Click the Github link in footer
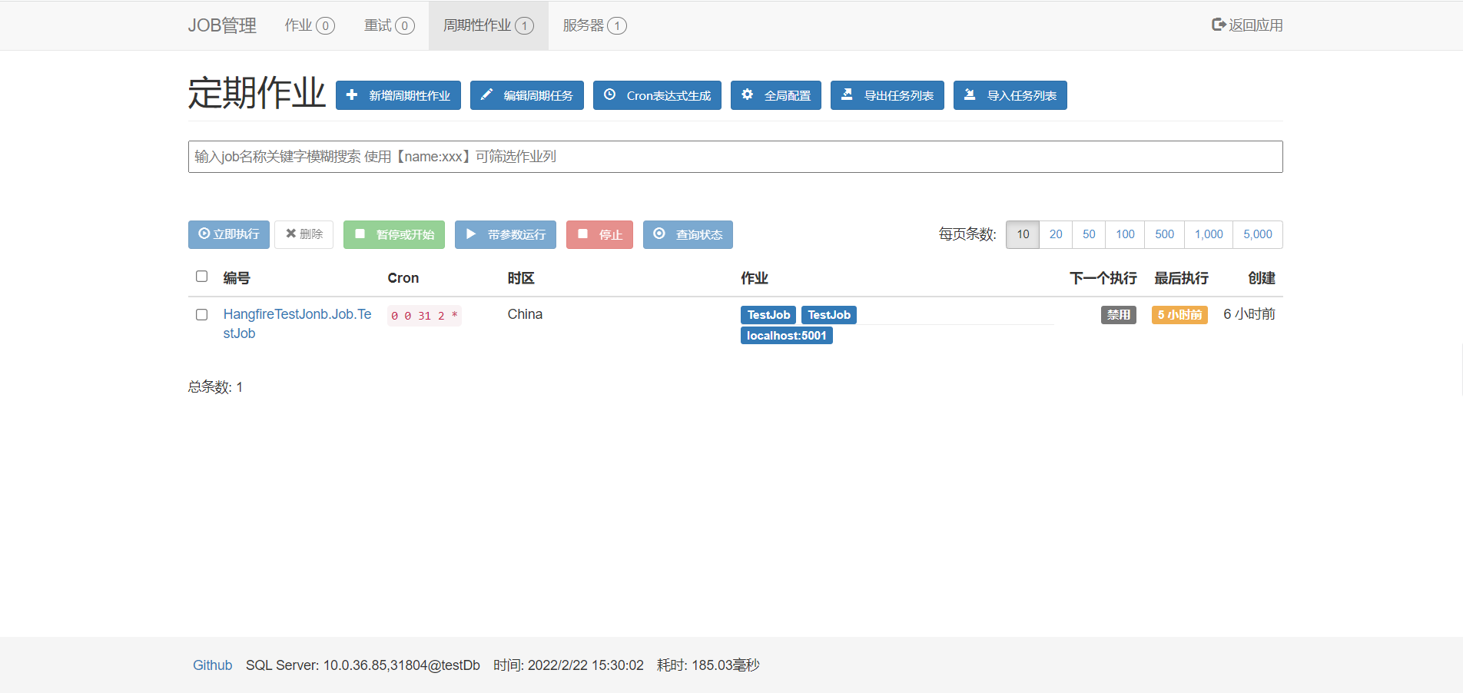 click(212, 665)
